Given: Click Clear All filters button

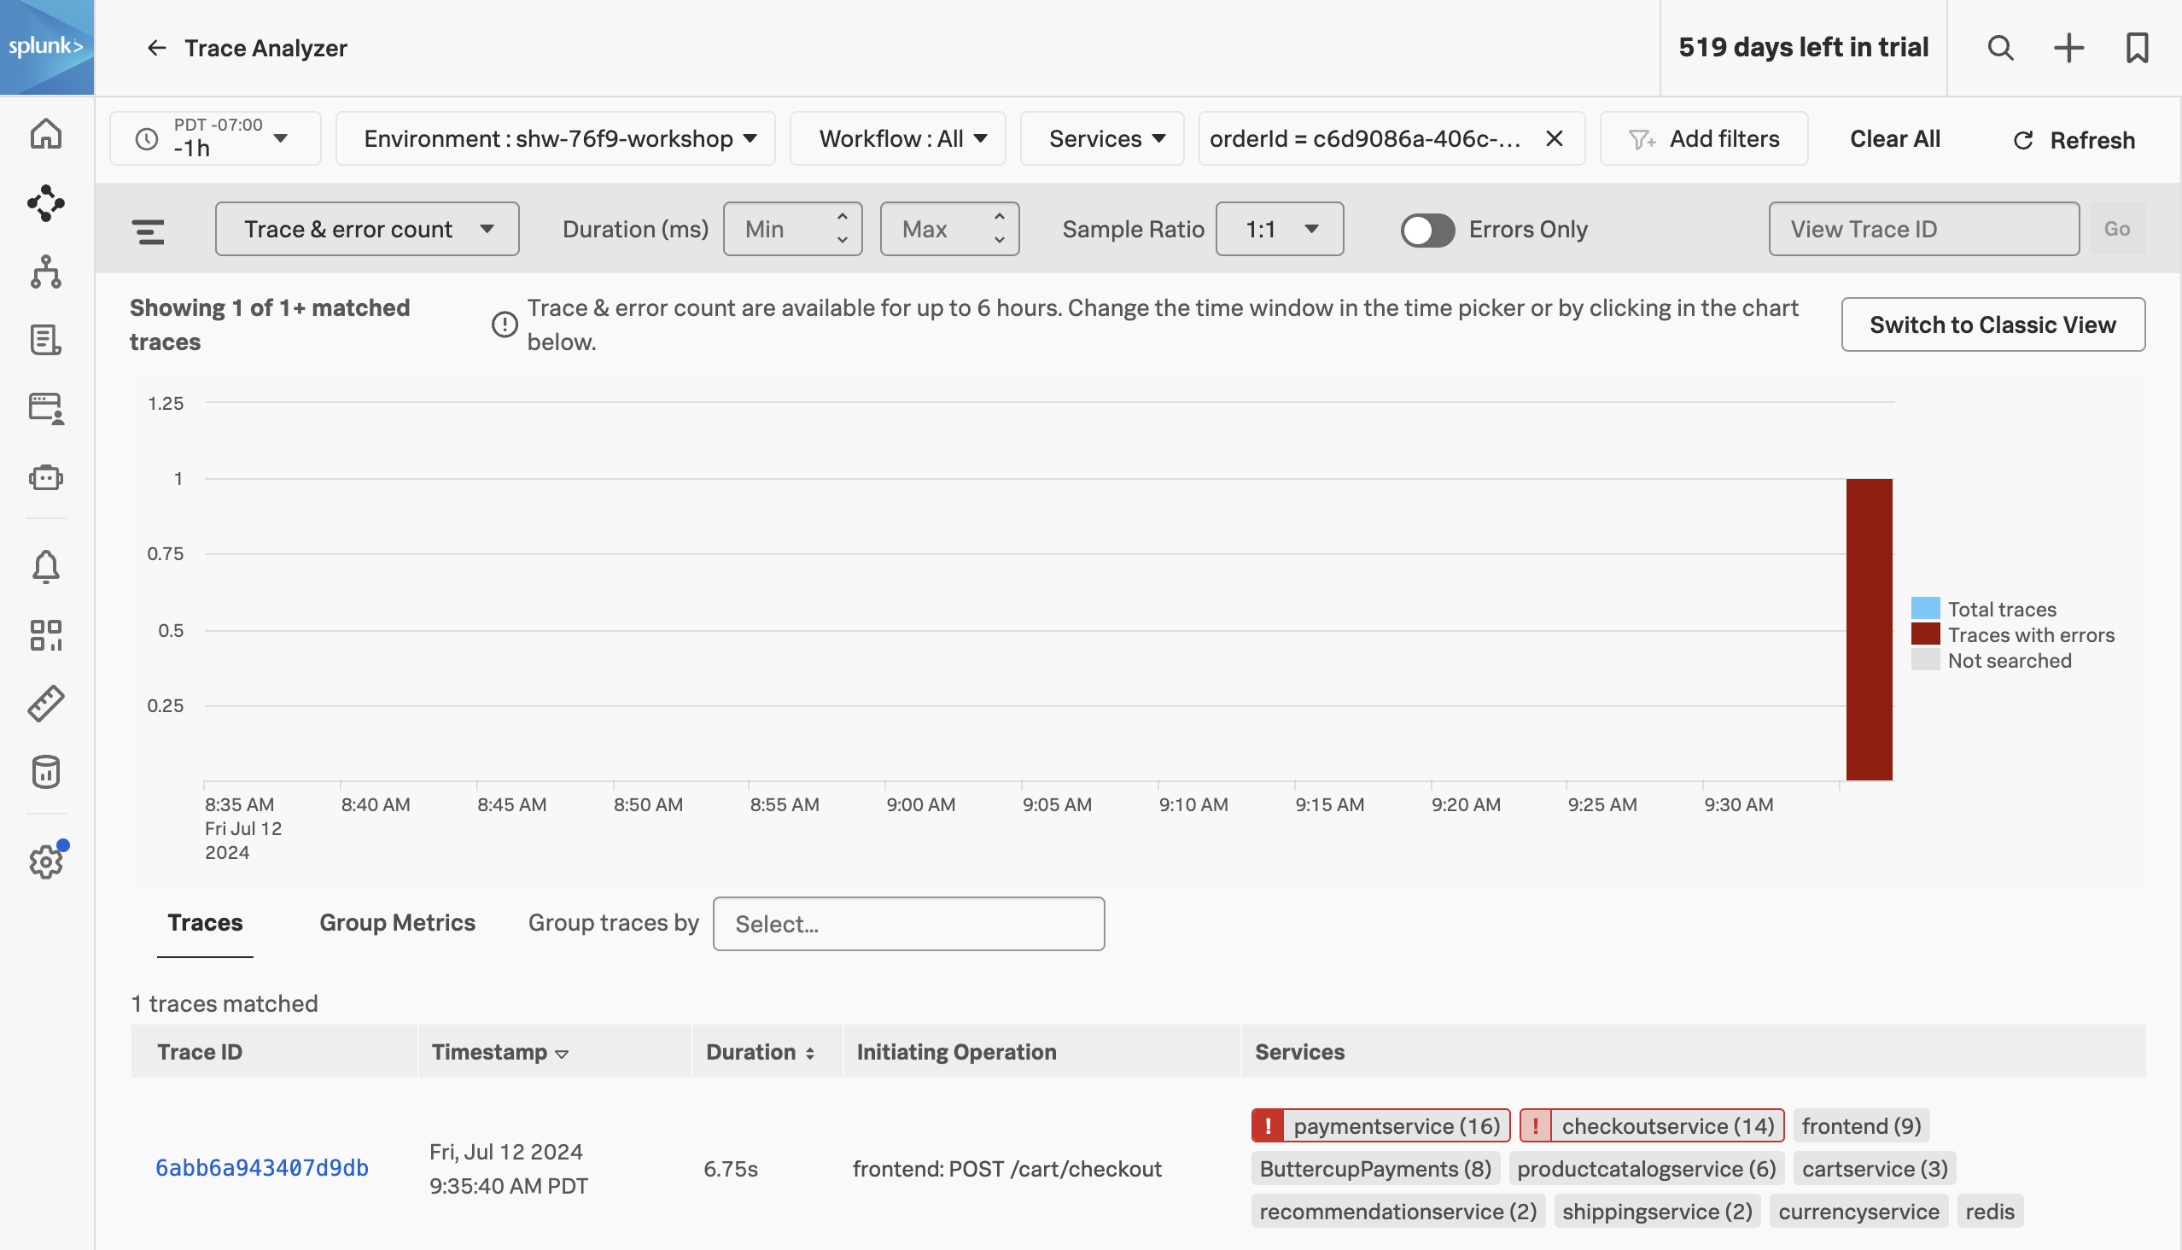Looking at the screenshot, I should coord(1894,137).
